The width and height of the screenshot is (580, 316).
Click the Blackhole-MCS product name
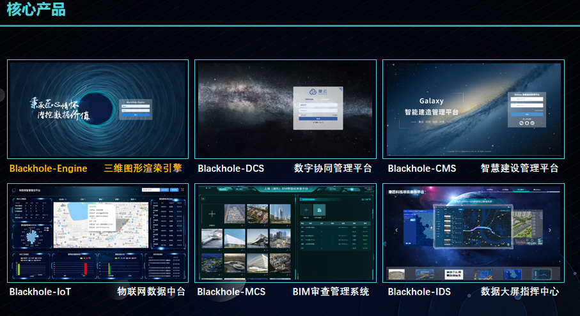(231, 292)
